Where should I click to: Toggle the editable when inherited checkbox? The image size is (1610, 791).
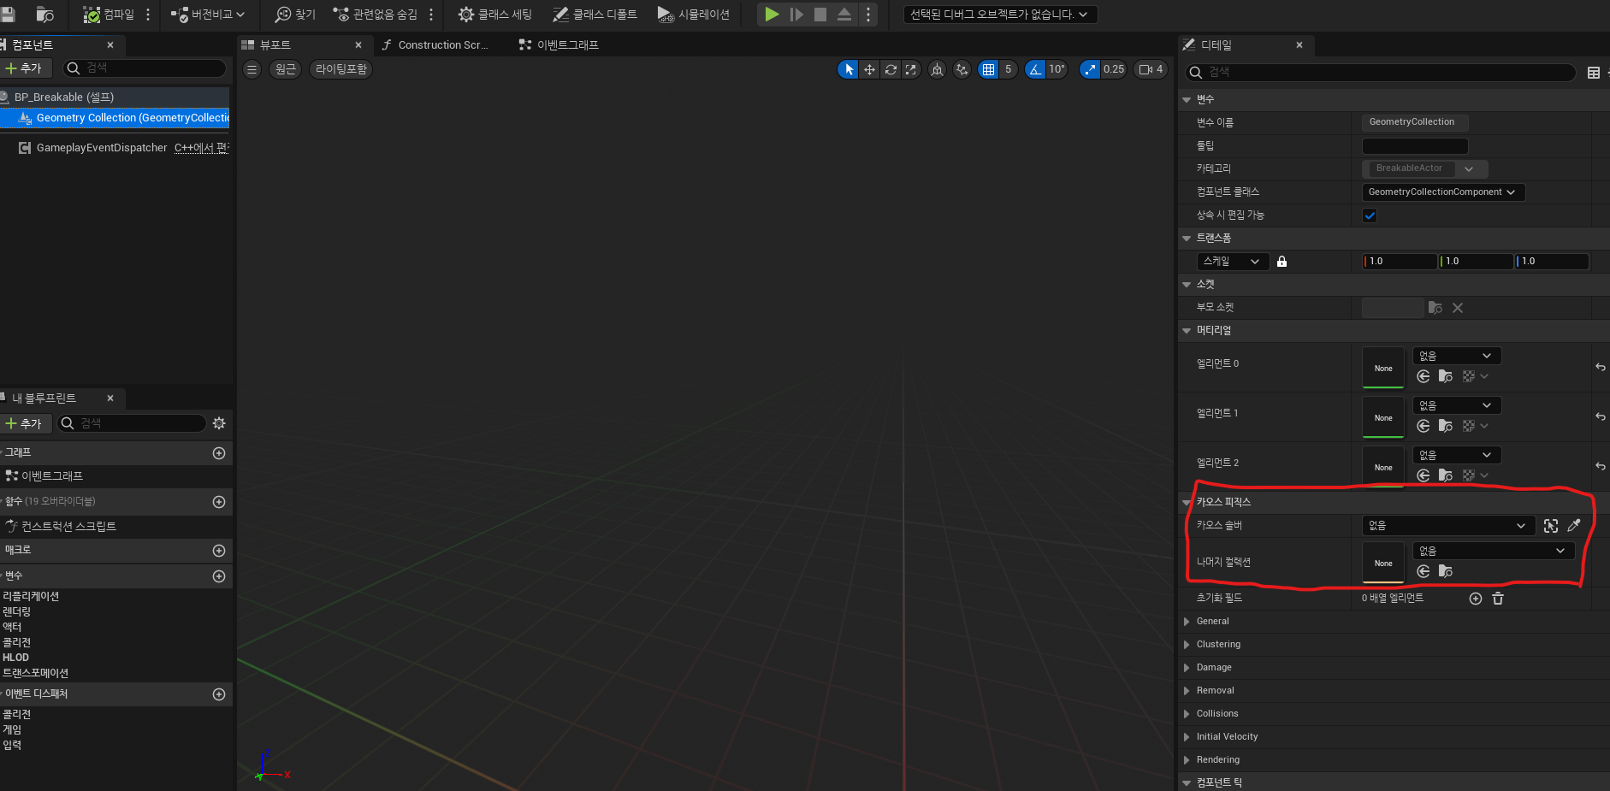(1370, 215)
